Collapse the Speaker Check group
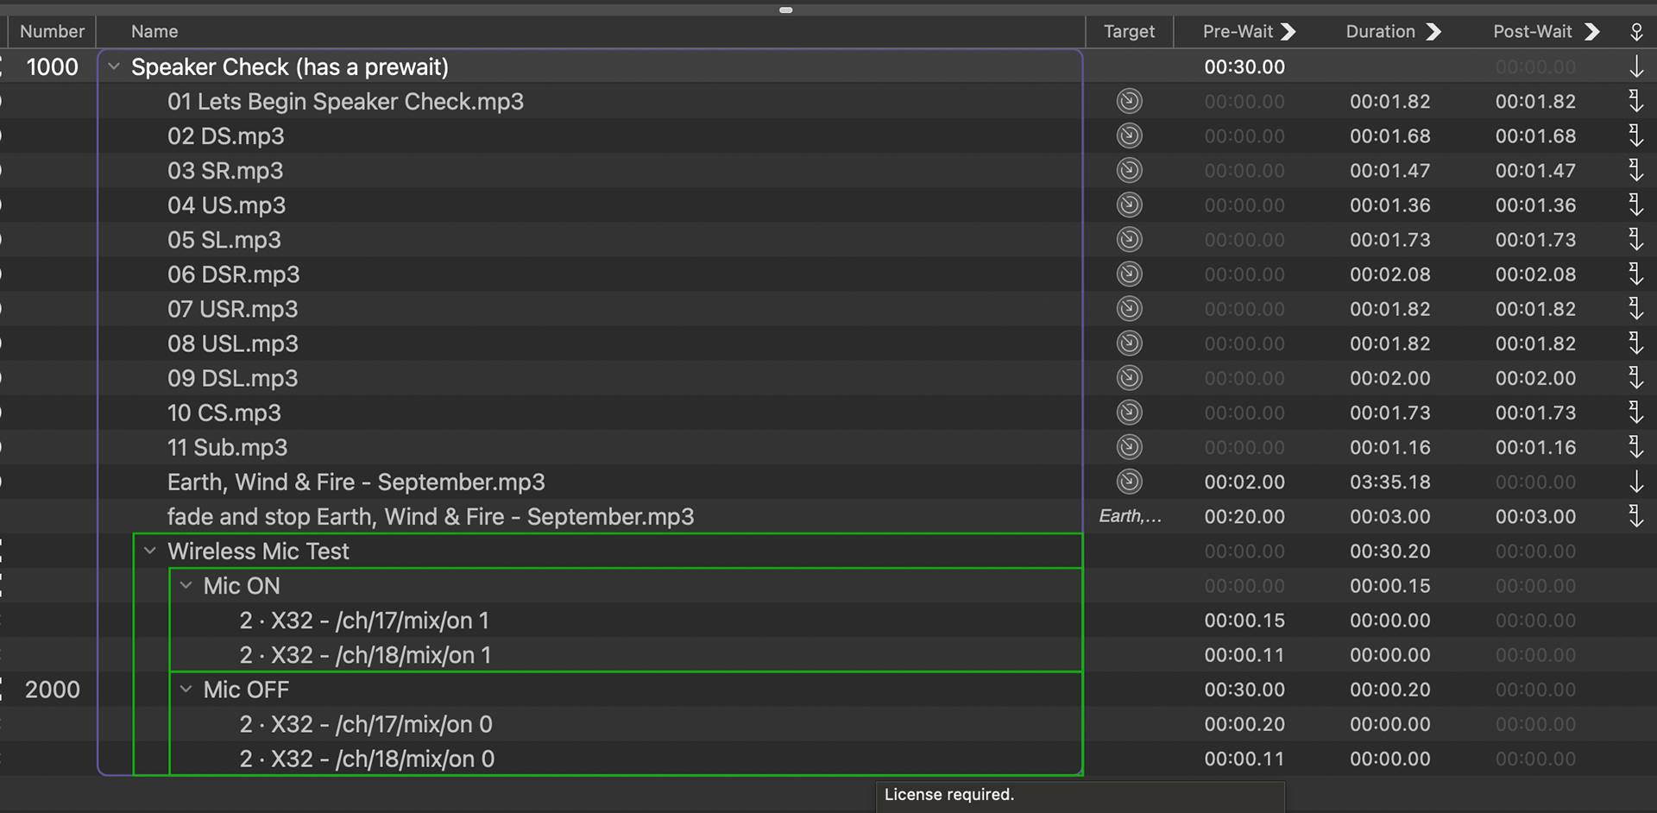This screenshot has height=813, width=1657. pyautogui.click(x=113, y=66)
